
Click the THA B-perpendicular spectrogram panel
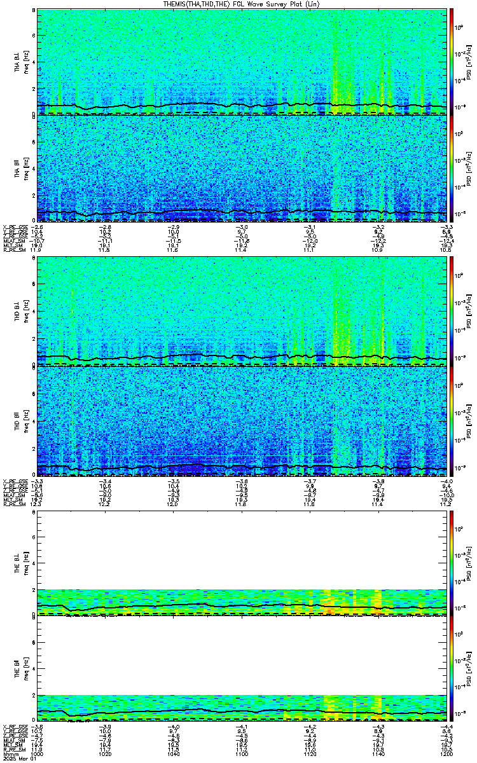(242, 62)
